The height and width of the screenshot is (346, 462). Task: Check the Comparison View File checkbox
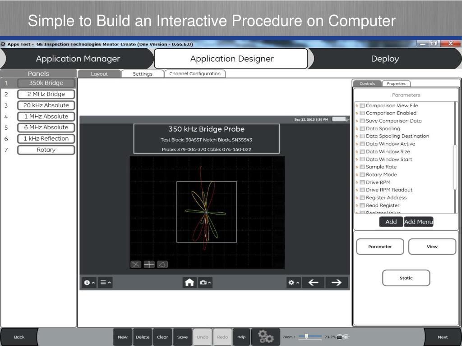pos(362,105)
